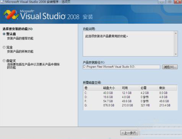Close the setup window

click(x=178, y=2)
